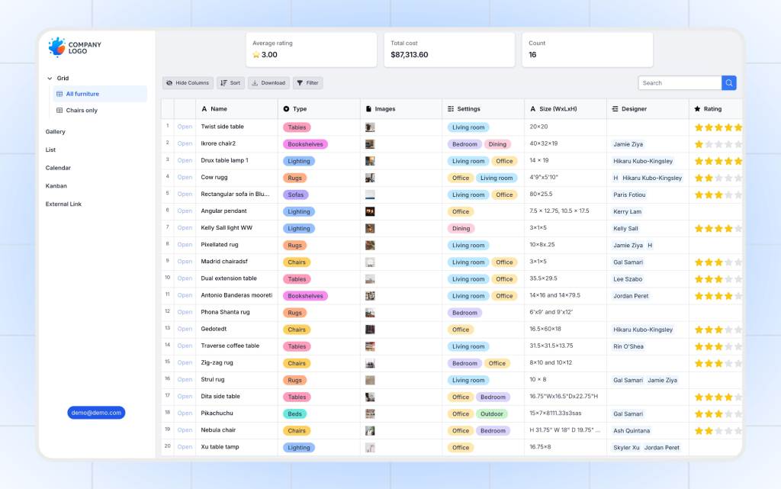Click the Size (WxLxH) column letter icon
Screen dimensions: 781x489
coord(534,108)
